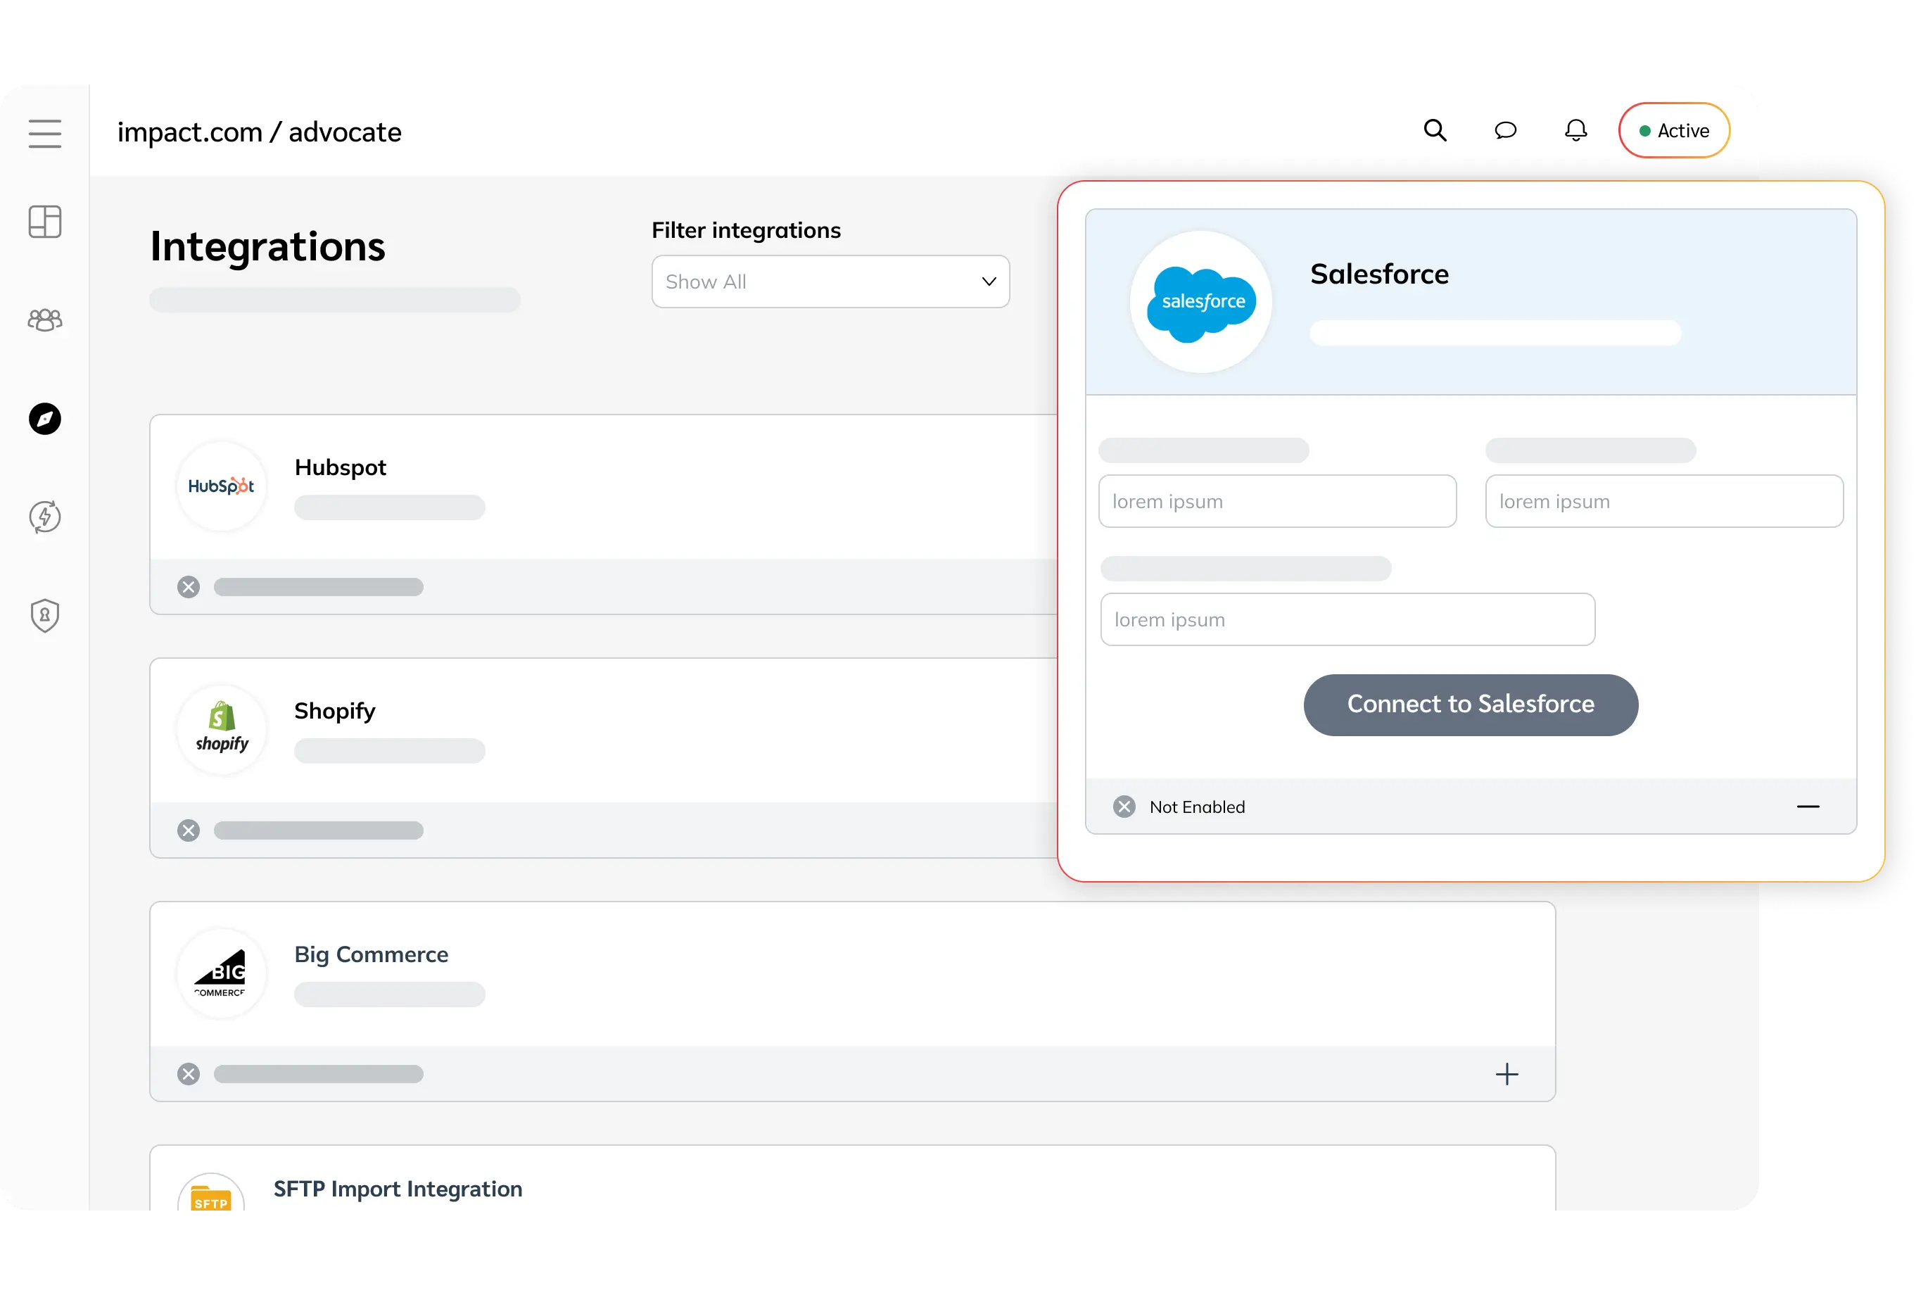This screenshot has width=1928, height=1295.
Task: Collapse Salesforce panel minus button
Action: 1807,807
